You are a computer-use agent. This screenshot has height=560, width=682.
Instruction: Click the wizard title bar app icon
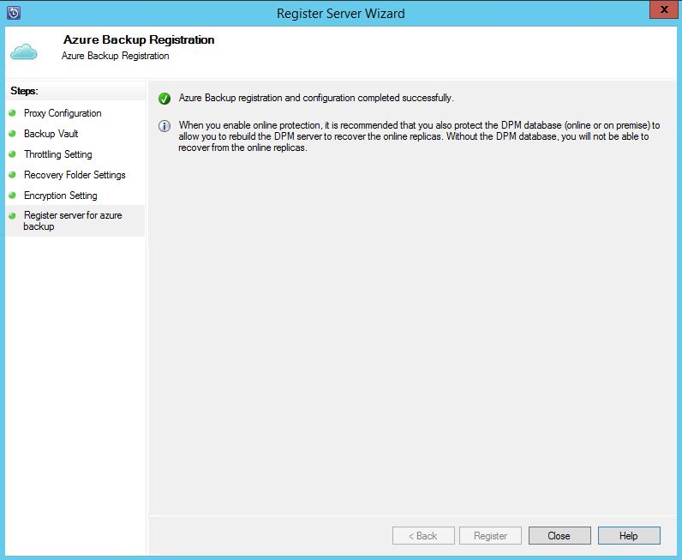[14, 13]
